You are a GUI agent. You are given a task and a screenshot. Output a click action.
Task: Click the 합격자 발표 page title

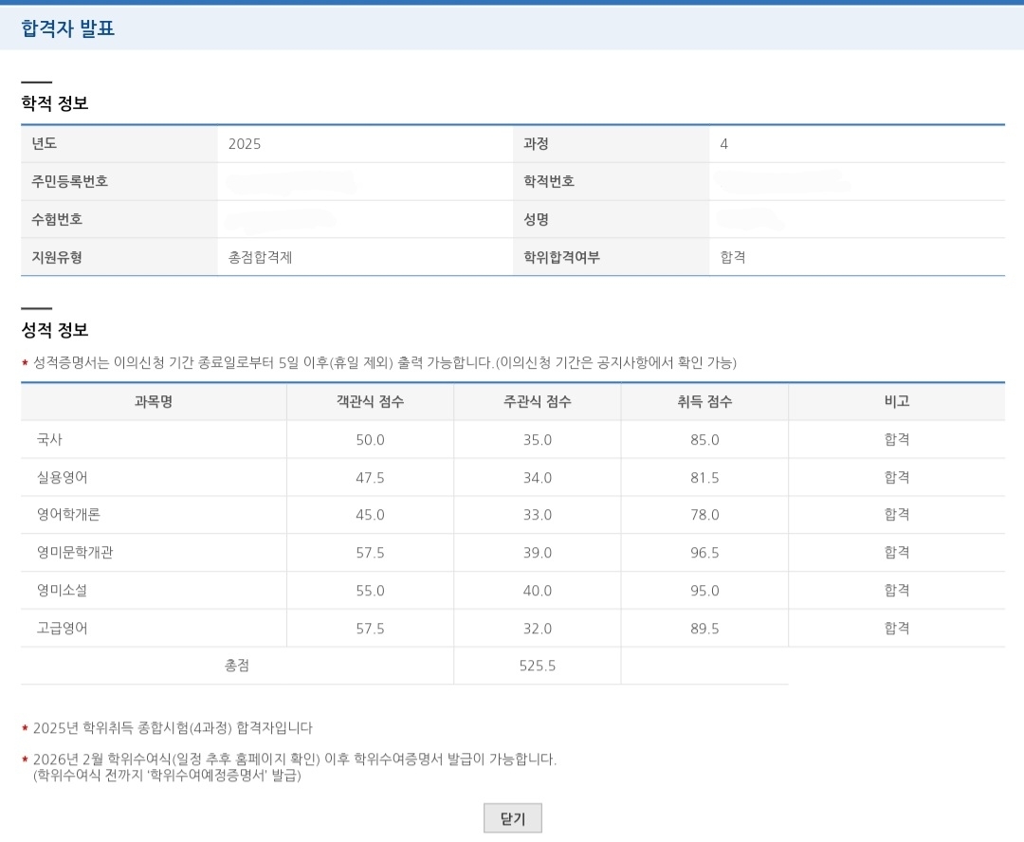(67, 28)
